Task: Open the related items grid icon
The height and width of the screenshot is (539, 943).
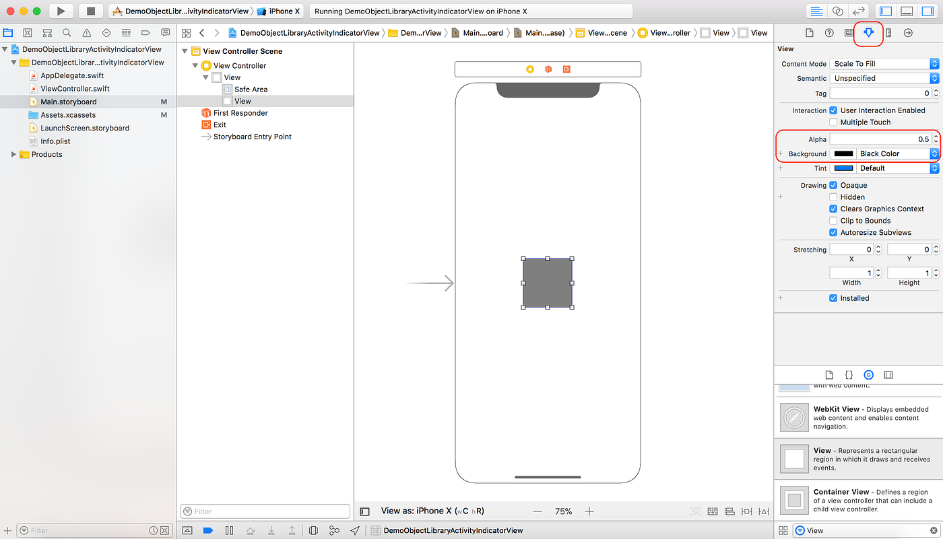Action: pyautogui.click(x=186, y=32)
